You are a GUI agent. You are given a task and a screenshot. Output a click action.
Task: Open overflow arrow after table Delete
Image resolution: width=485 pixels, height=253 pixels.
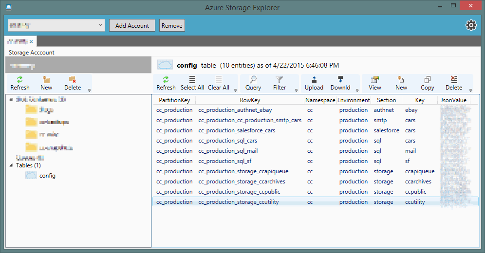tap(471, 90)
